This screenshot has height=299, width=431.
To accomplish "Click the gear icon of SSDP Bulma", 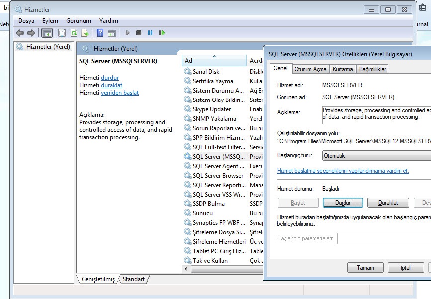I will [188, 203].
